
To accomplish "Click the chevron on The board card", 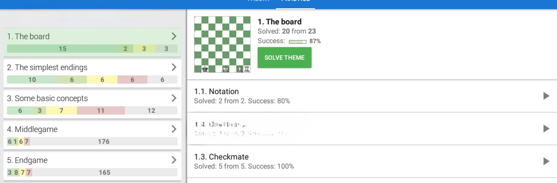I will coord(174,36).
